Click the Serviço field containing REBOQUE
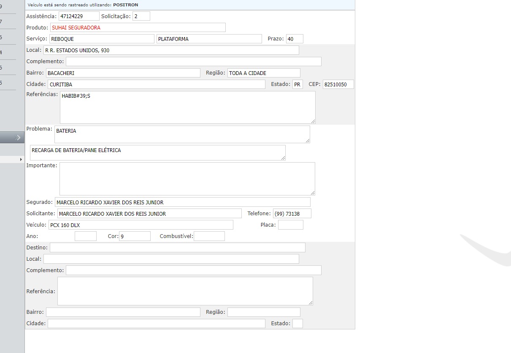 [102, 39]
